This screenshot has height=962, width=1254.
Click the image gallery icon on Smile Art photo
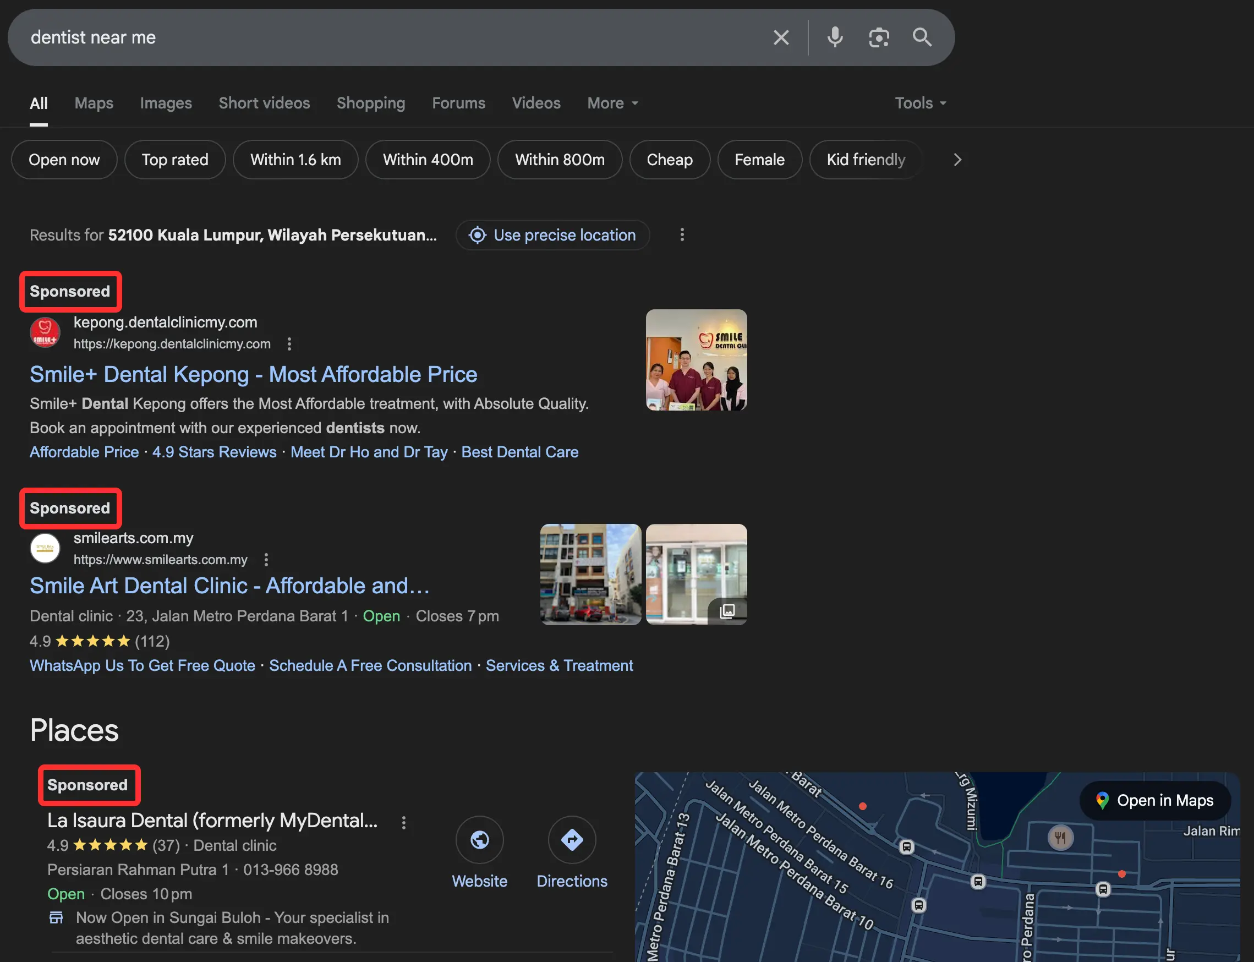pyautogui.click(x=727, y=611)
